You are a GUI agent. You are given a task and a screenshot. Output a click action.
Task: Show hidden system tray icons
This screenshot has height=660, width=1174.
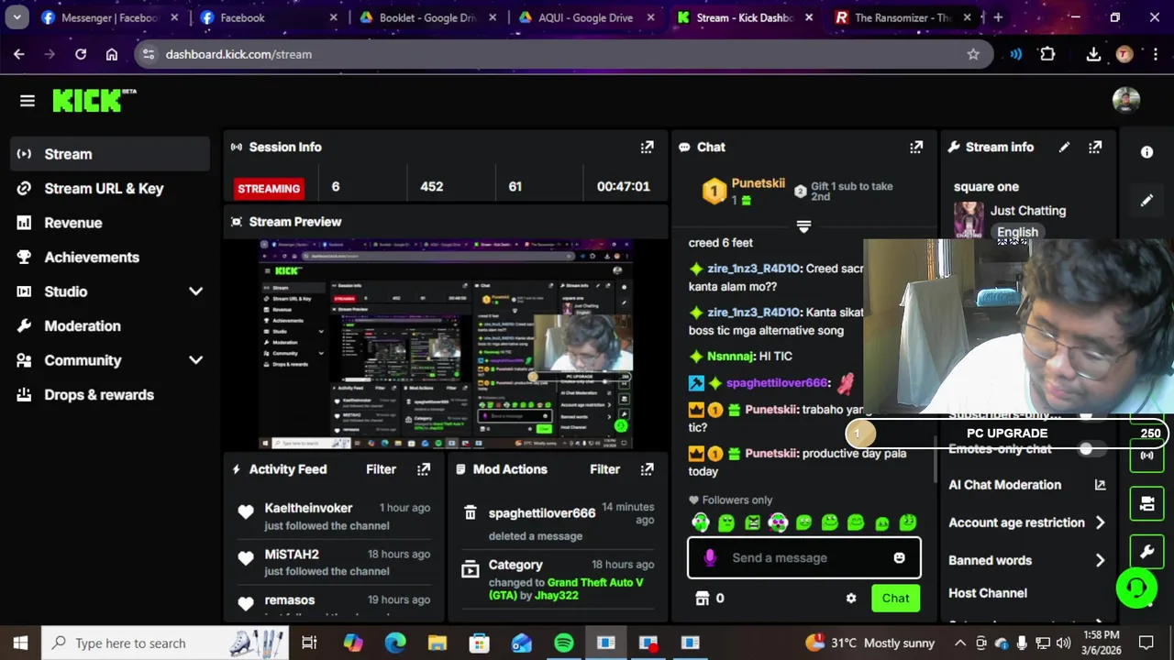pos(960,643)
